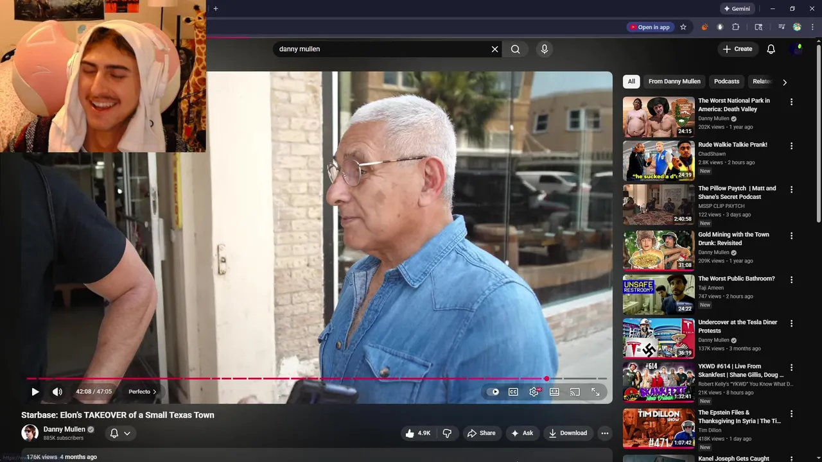Open Chrome's three-dot menu

(812, 27)
